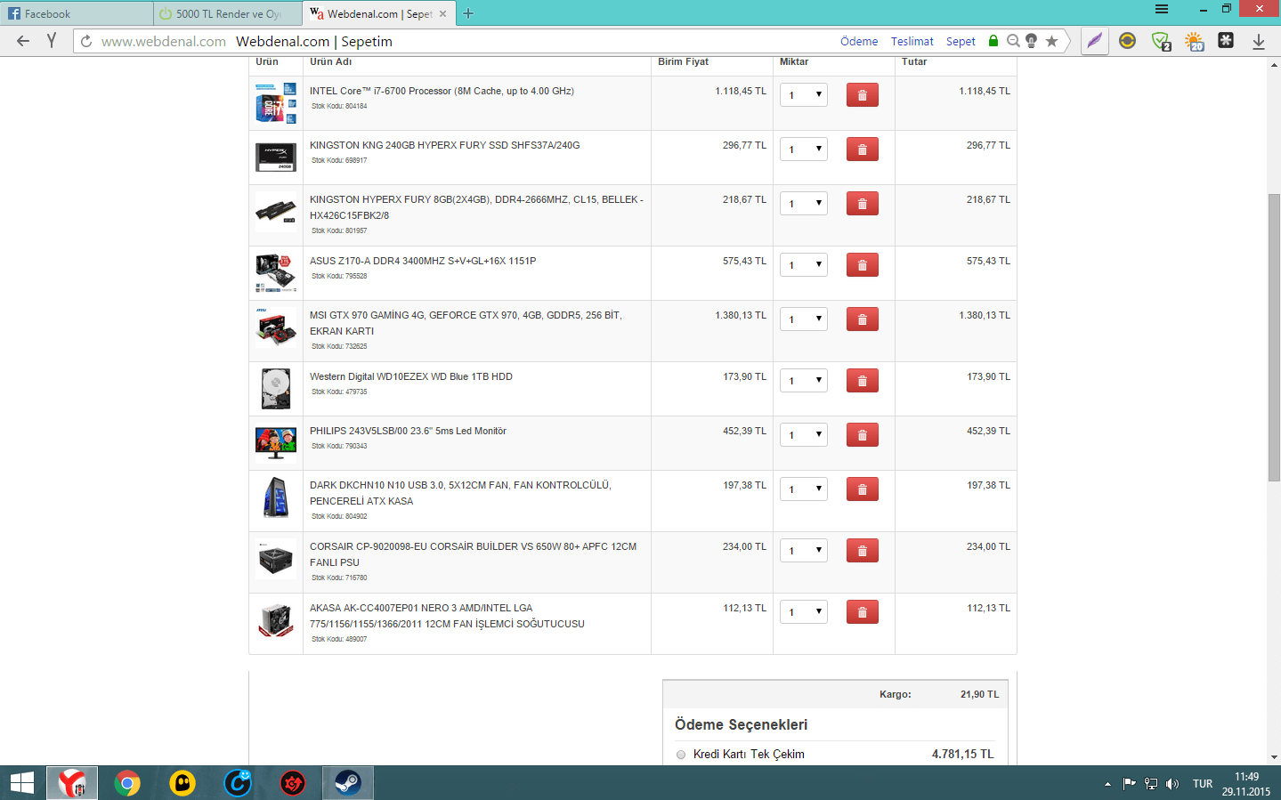Open the MSI GTX 970 GAMING 4G product name
The width and height of the screenshot is (1281, 800).
click(x=466, y=323)
